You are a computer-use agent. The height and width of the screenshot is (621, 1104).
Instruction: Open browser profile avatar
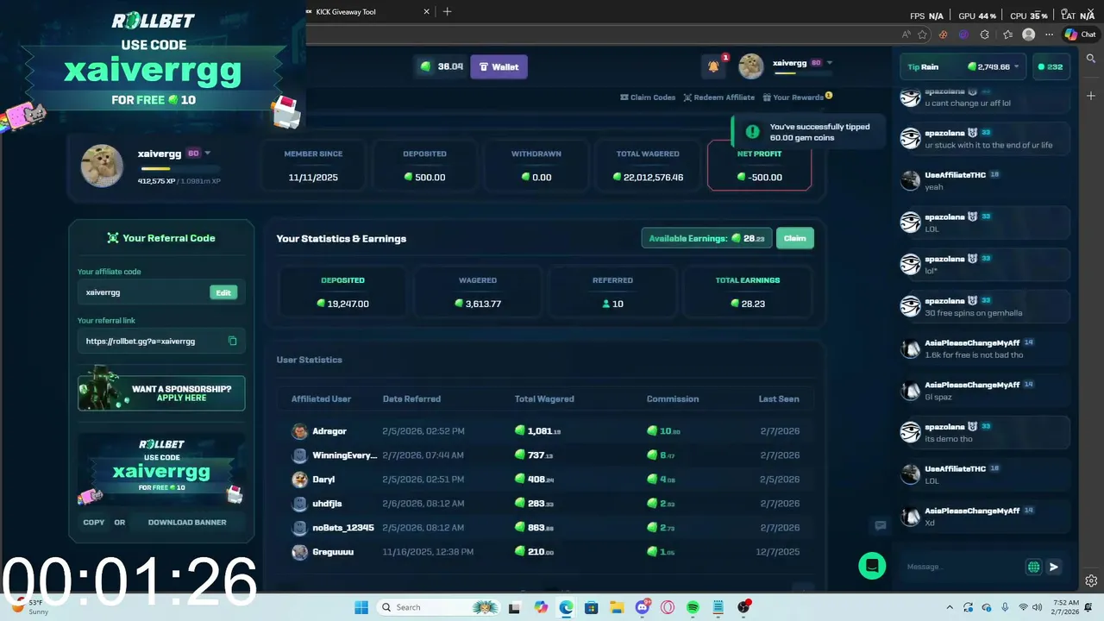(x=1028, y=34)
